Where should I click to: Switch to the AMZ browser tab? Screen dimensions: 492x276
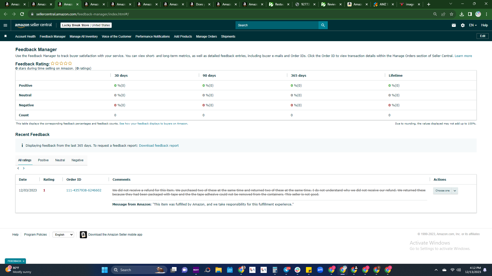(x=383, y=4)
